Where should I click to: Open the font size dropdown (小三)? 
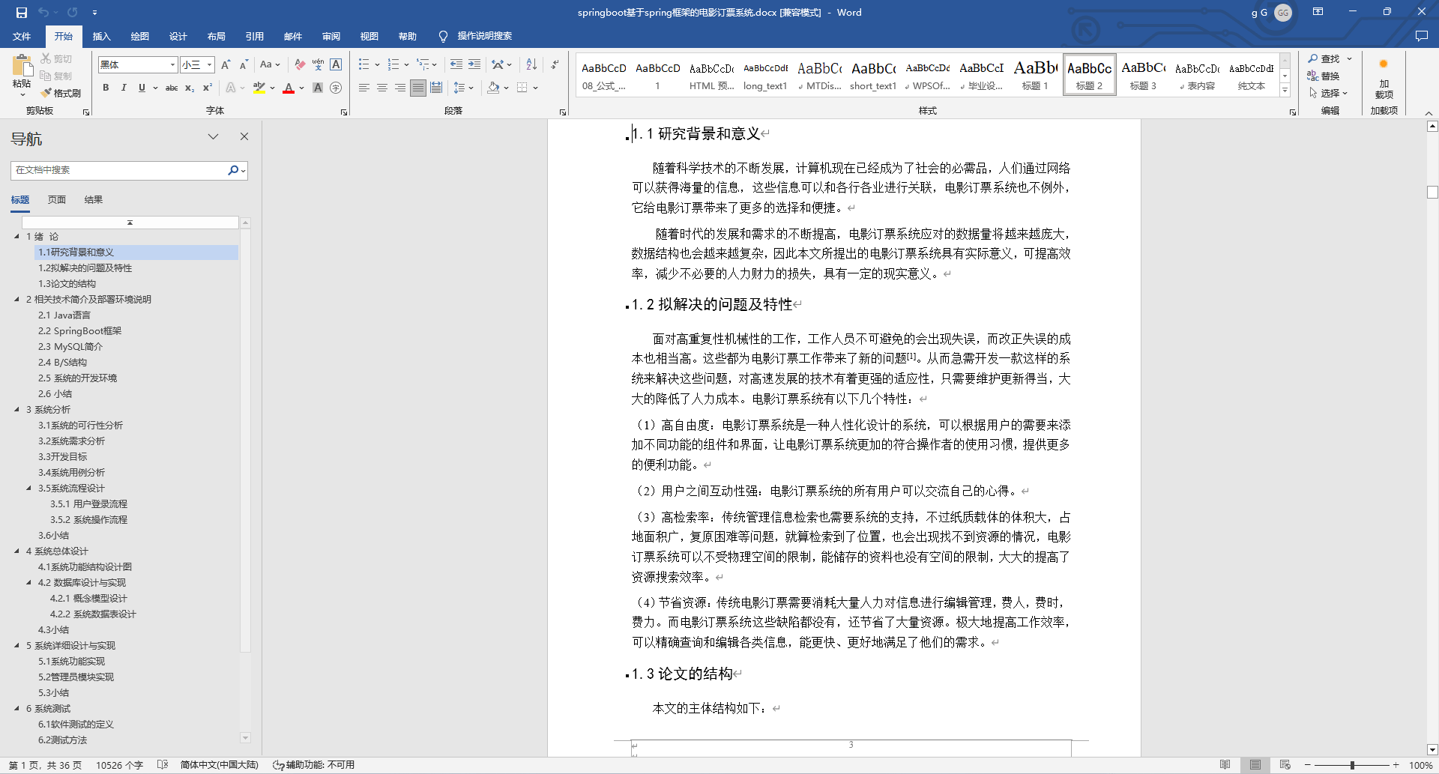[210, 65]
